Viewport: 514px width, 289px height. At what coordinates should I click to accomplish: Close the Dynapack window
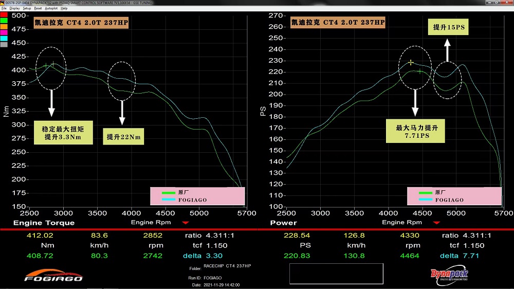pyautogui.click(x=507, y=3)
